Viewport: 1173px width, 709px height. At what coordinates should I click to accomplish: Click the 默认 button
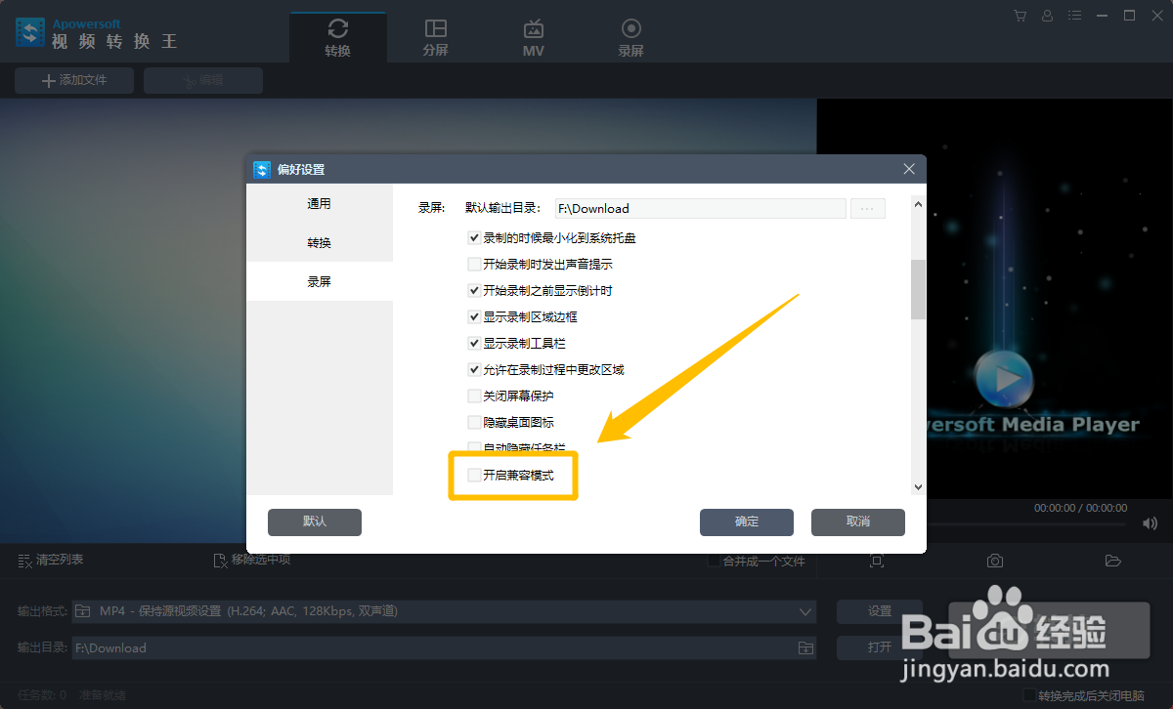[315, 521]
